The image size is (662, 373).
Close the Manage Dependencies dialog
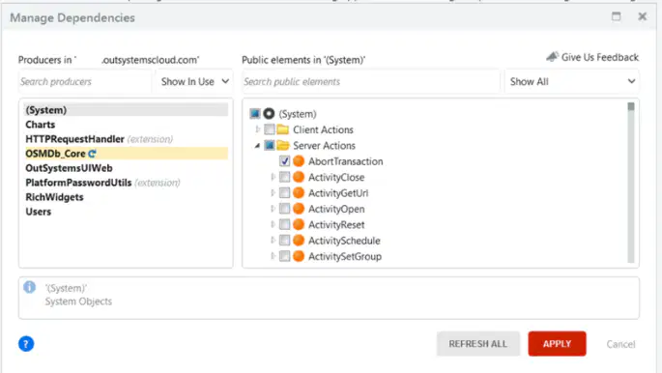(642, 16)
